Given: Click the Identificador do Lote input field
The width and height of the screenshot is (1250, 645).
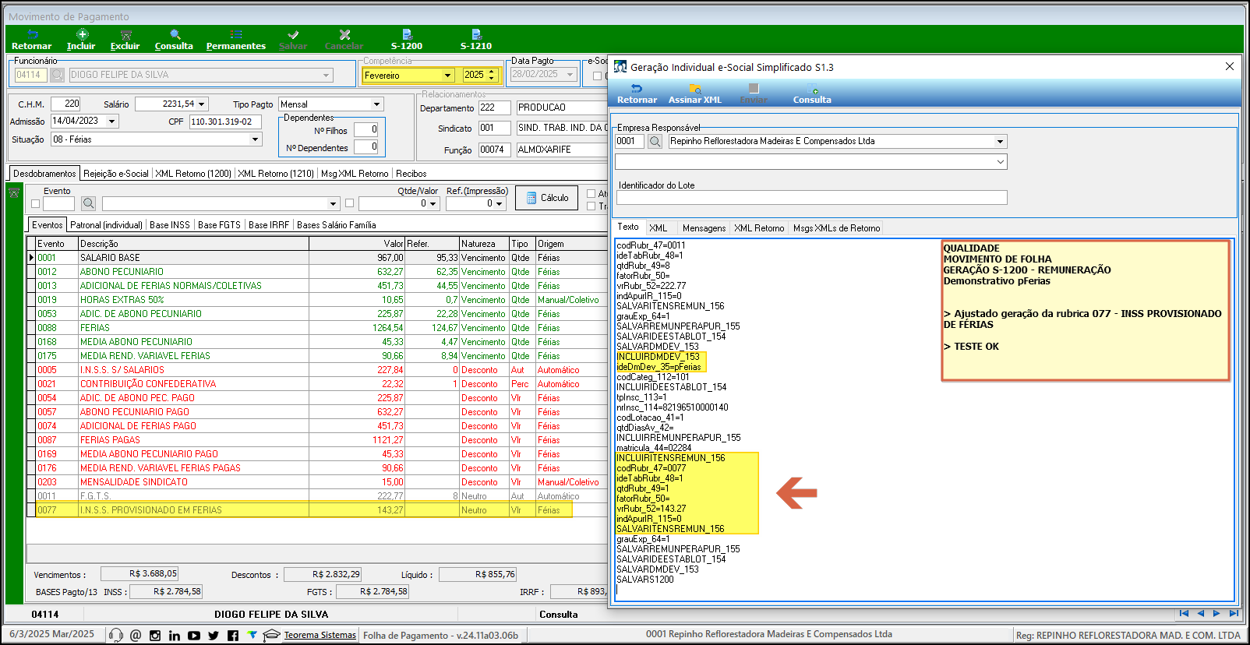Looking at the screenshot, I should pos(811,198).
